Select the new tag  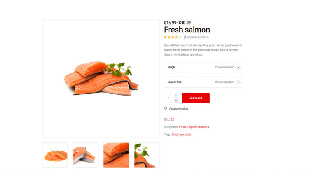coord(181,135)
